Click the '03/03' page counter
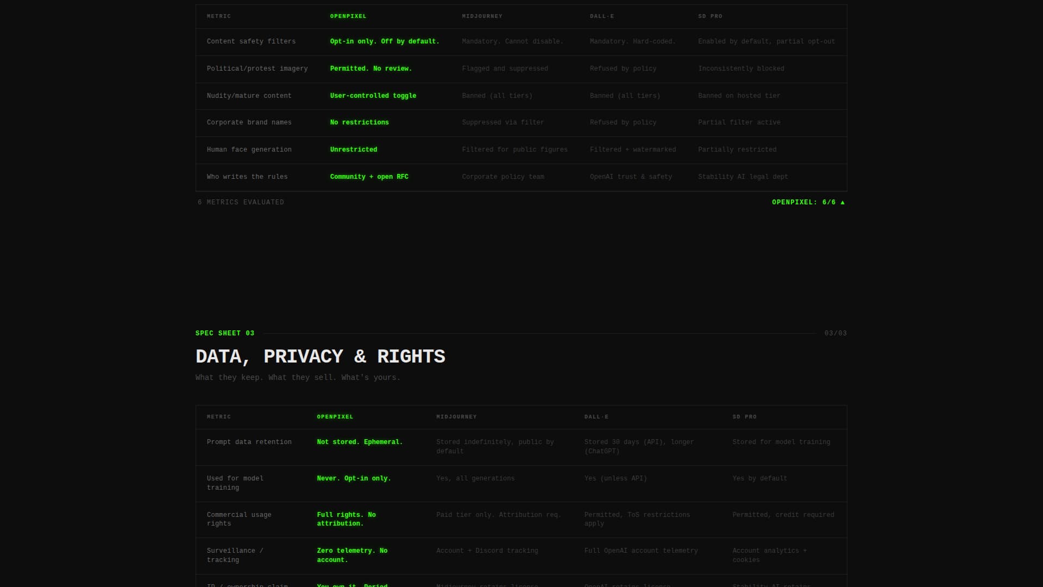The width and height of the screenshot is (1043, 587). coord(835,333)
